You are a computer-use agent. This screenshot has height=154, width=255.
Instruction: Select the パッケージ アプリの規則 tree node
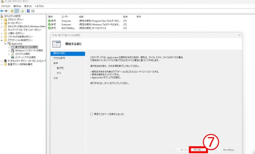pos(25,57)
